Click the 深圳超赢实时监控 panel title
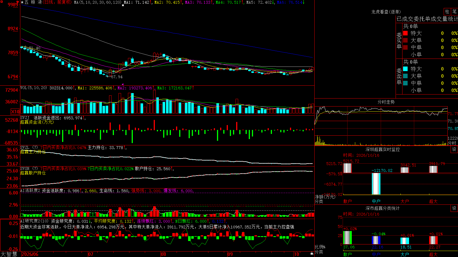 point(383,149)
